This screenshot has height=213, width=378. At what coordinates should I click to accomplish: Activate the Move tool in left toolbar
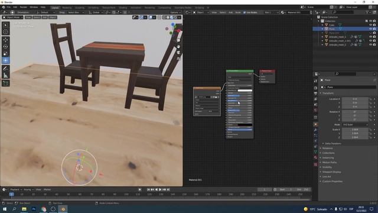pos(5,40)
